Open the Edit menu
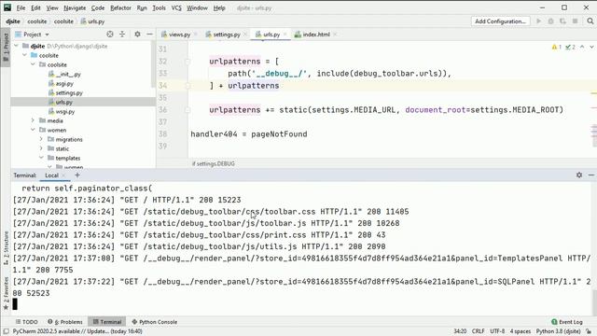597x336 pixels. click(x=35, y=7)
